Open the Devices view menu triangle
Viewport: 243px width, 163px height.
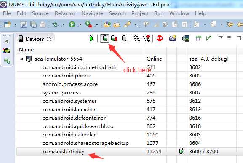(221, 37)
